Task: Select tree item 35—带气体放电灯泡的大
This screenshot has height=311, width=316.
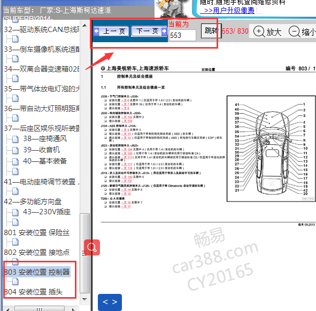Action: click(x=42, y=89)
